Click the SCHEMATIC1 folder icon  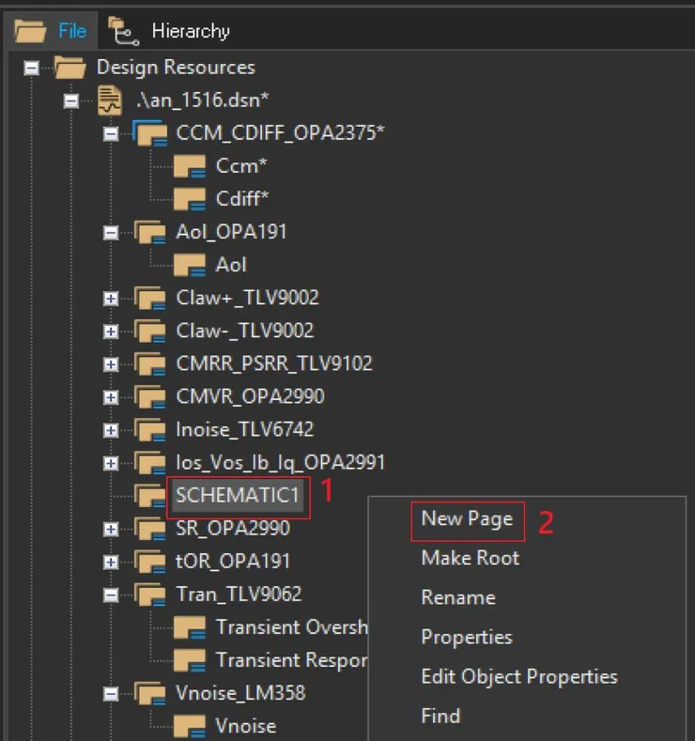(149, 496)
